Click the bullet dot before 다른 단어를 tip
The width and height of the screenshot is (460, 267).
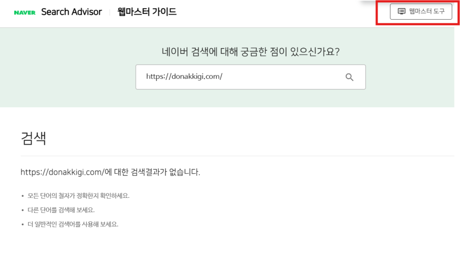click(22, 210)
